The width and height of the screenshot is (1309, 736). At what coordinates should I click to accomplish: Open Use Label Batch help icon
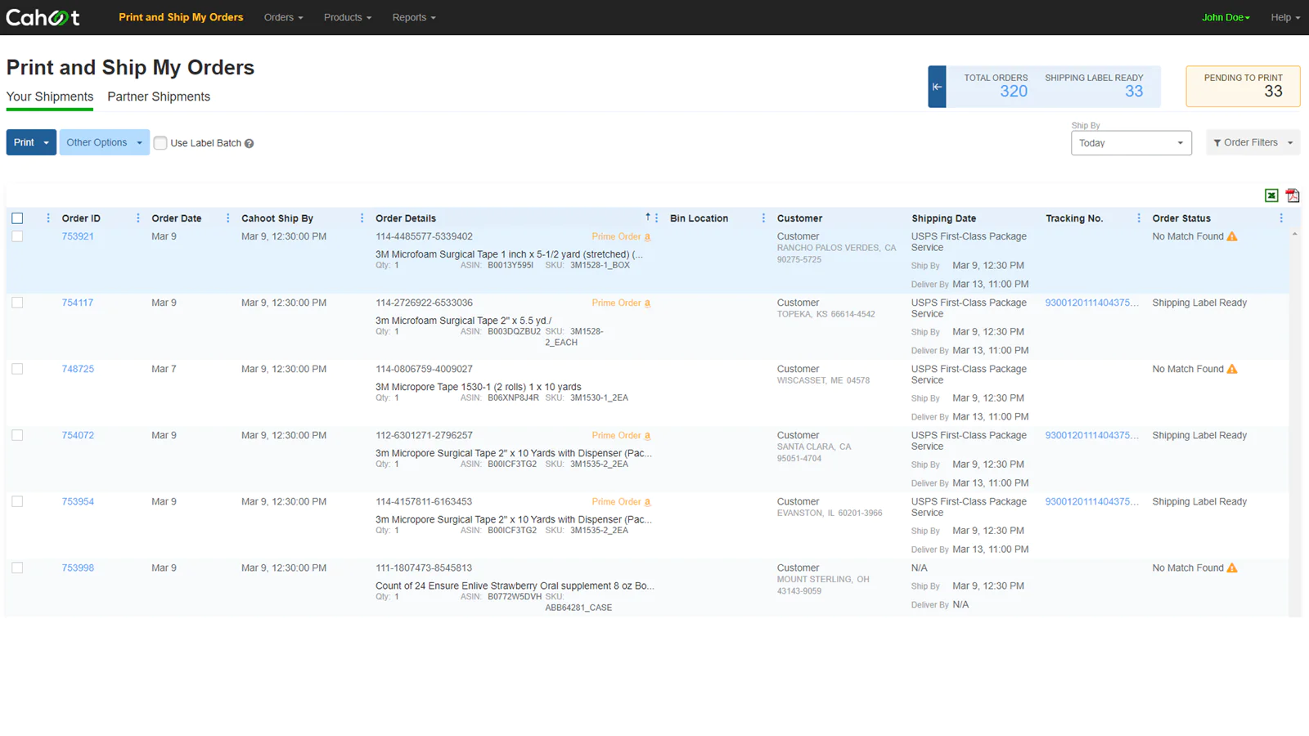(x=250, y=144)
